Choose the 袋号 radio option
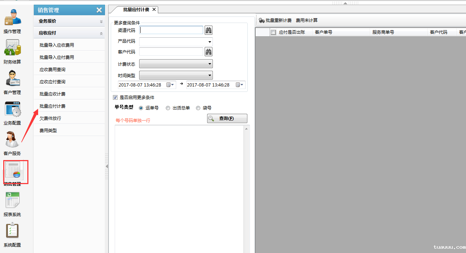 pos(198,108)
